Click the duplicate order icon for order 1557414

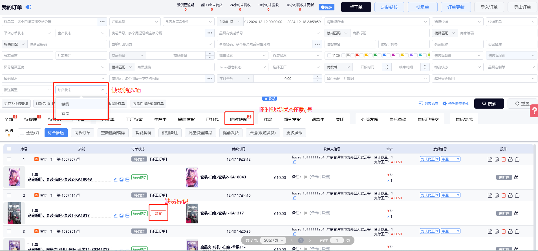497,195
